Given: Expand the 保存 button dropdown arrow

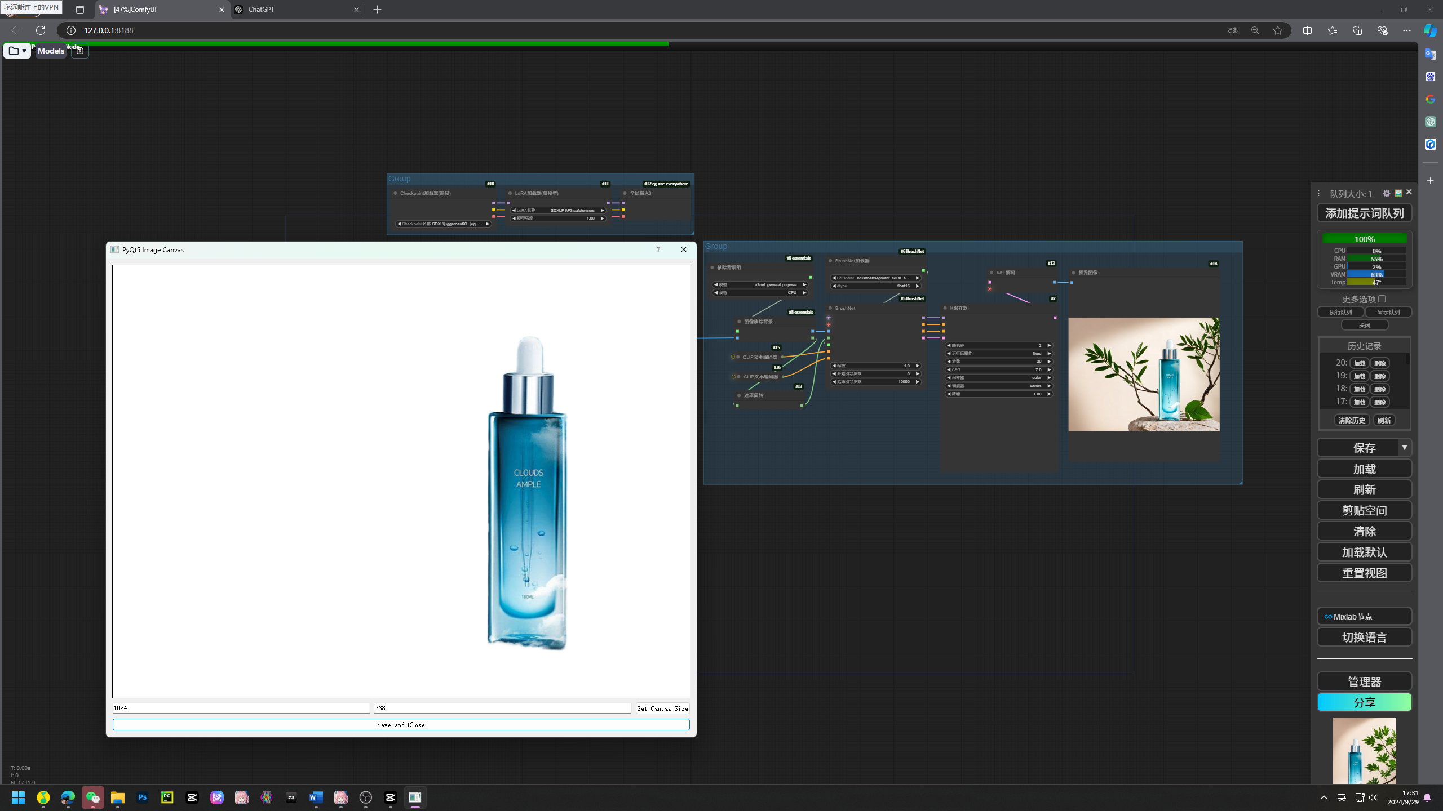Looking at the screenshot, I should (1405, 448).
